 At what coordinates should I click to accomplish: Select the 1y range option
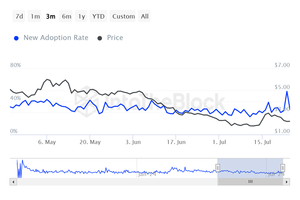(82, 16)
